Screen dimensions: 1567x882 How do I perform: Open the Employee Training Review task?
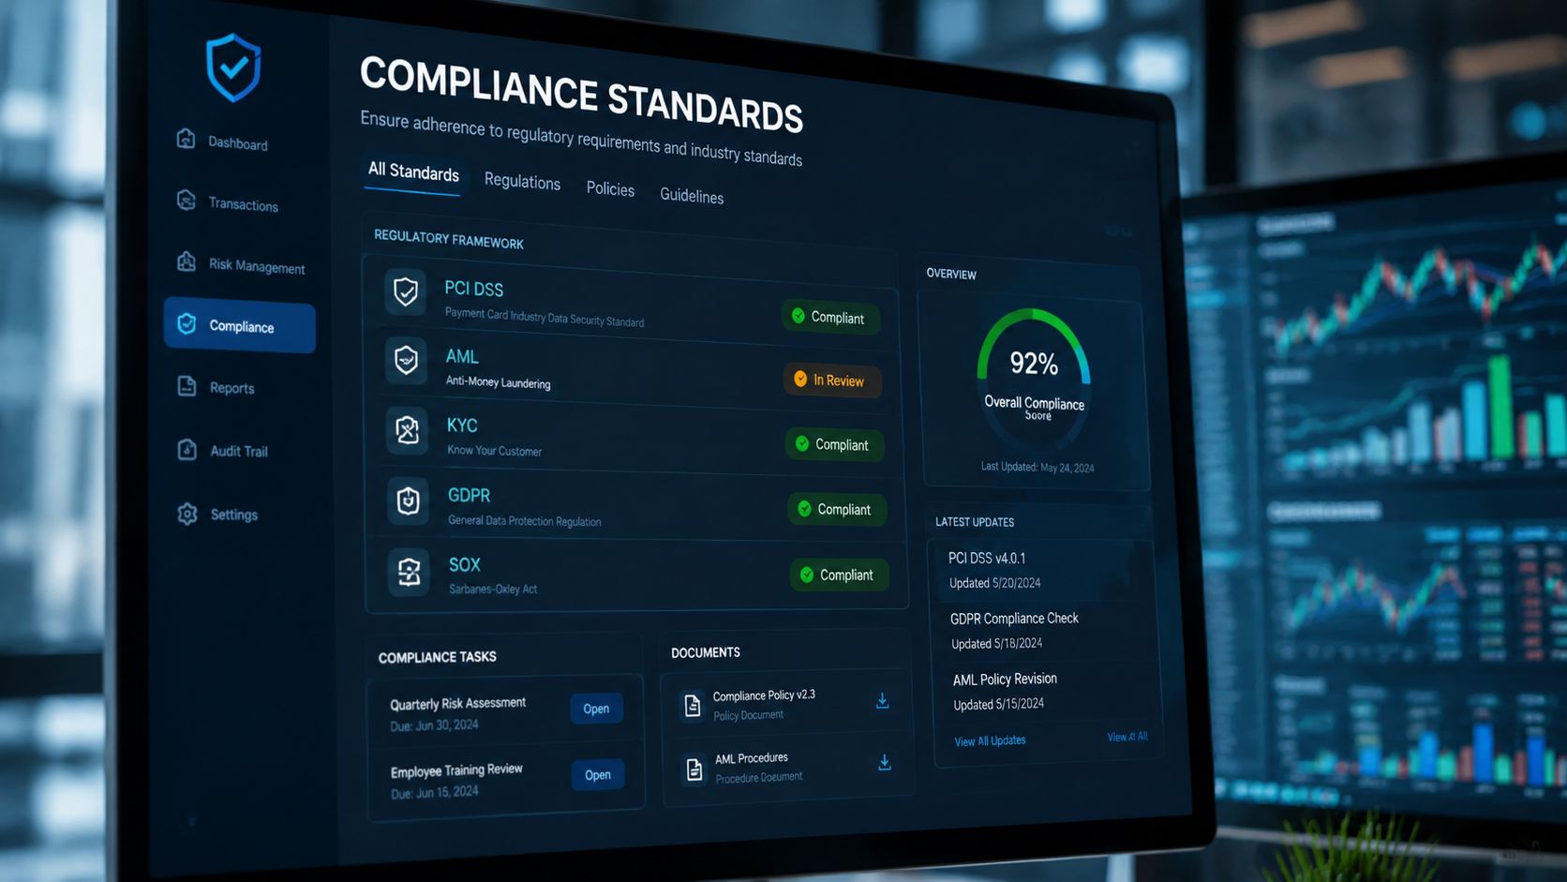pos(598,775)
